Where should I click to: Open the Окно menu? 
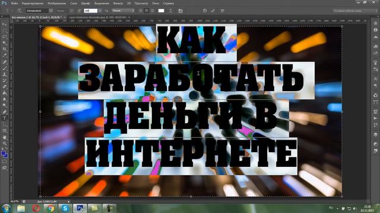tap(156, 4)
